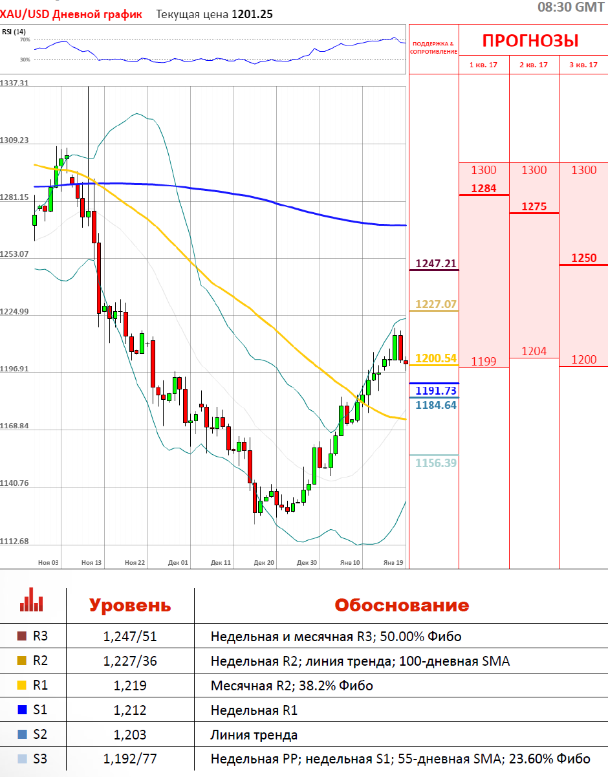Click the red bar chart icon in table header

(31, 600)
